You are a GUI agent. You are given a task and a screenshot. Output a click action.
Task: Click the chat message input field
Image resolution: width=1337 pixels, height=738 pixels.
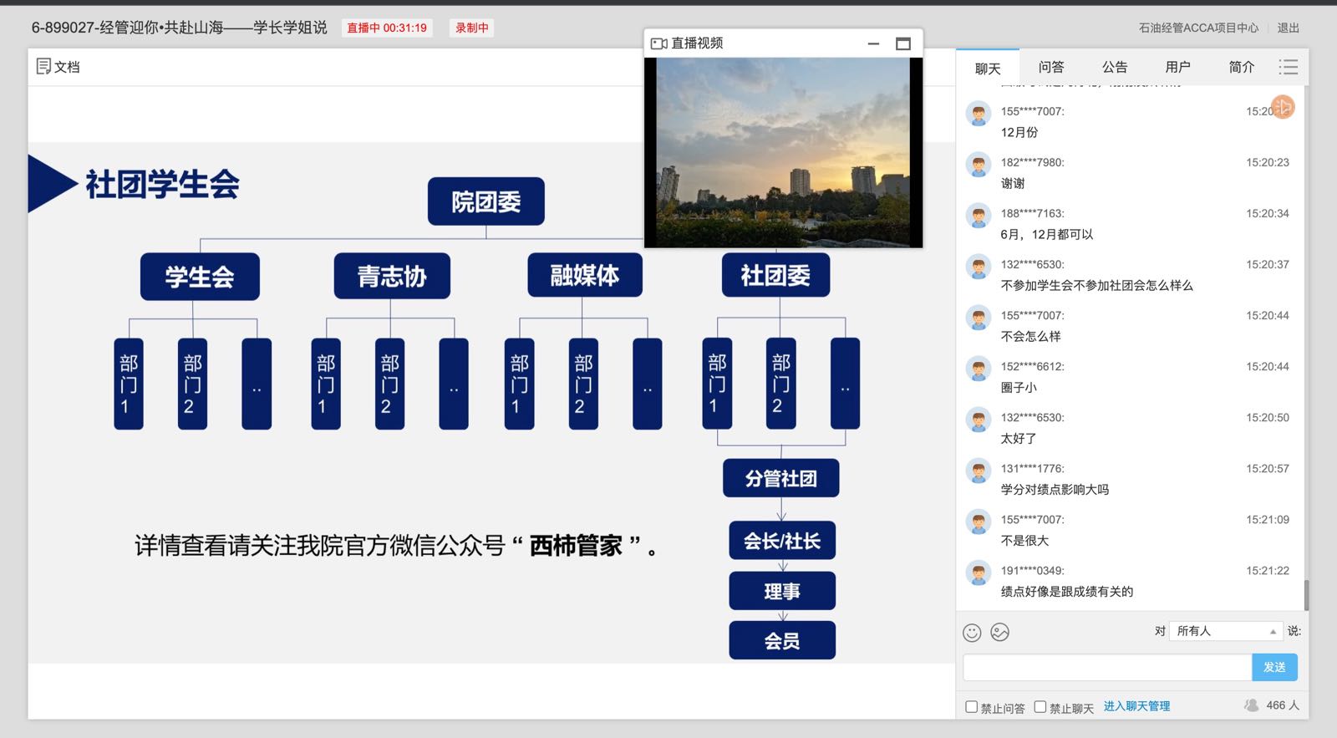(1106, 667)
